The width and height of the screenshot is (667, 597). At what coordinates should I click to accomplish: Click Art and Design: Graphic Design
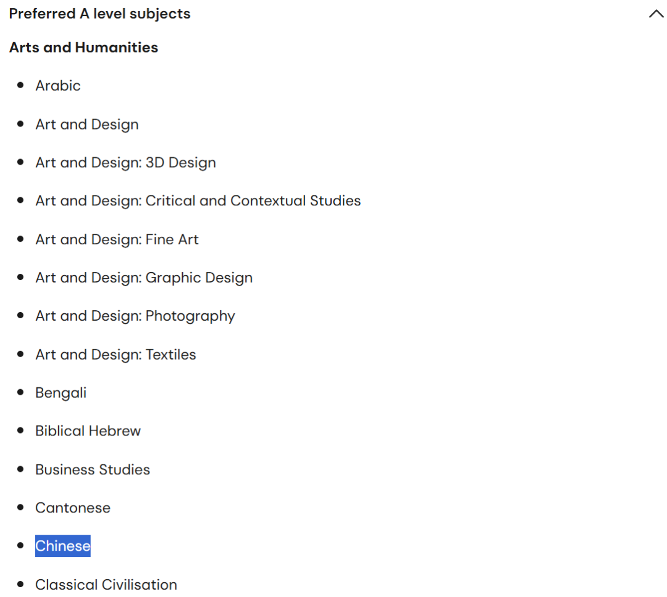[144, 278]
